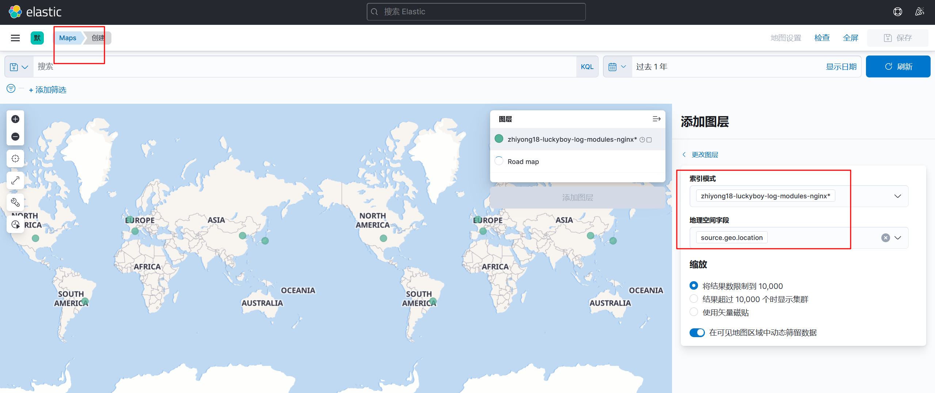This screenshot has width=935, height=393.
Task: Click the time slider clock icon
Action: click(15, 224)
